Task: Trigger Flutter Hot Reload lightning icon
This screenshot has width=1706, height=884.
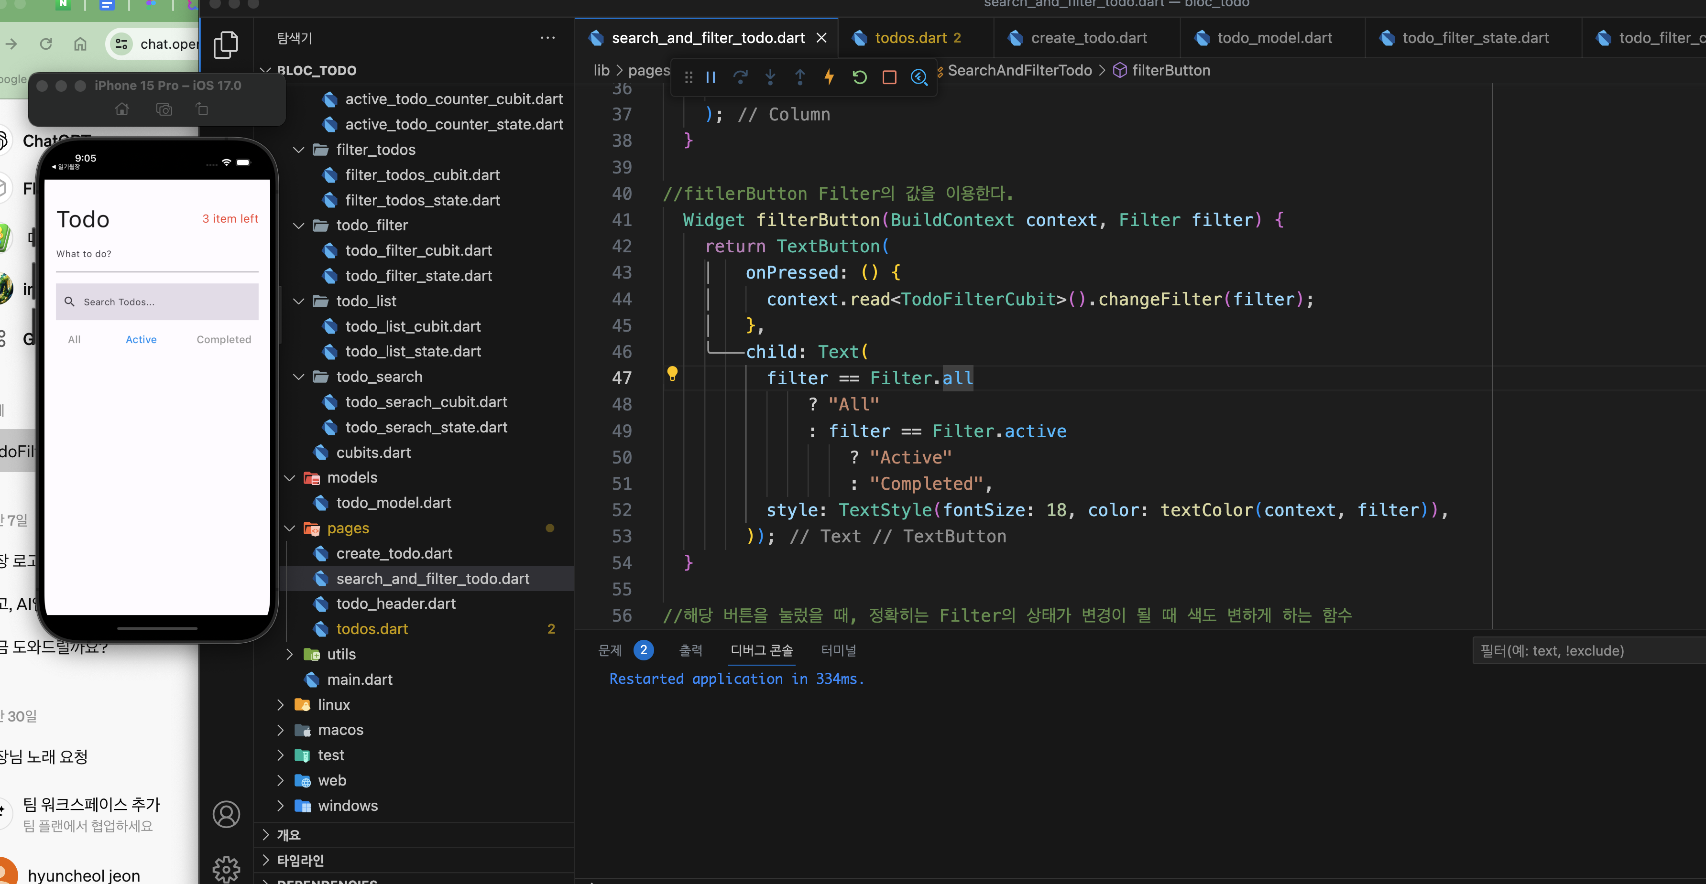Action: [x=829, y=77]
